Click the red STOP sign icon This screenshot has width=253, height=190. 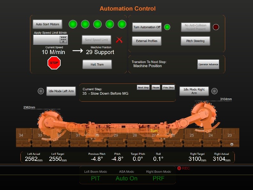(x=54, y=63)
